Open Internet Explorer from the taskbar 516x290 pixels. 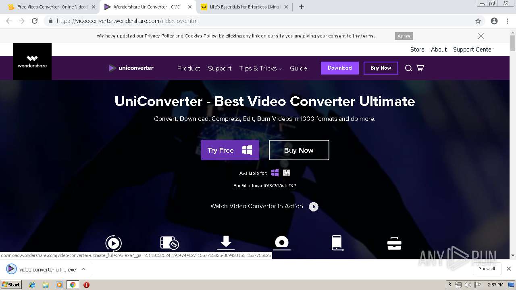click(32, 285)
